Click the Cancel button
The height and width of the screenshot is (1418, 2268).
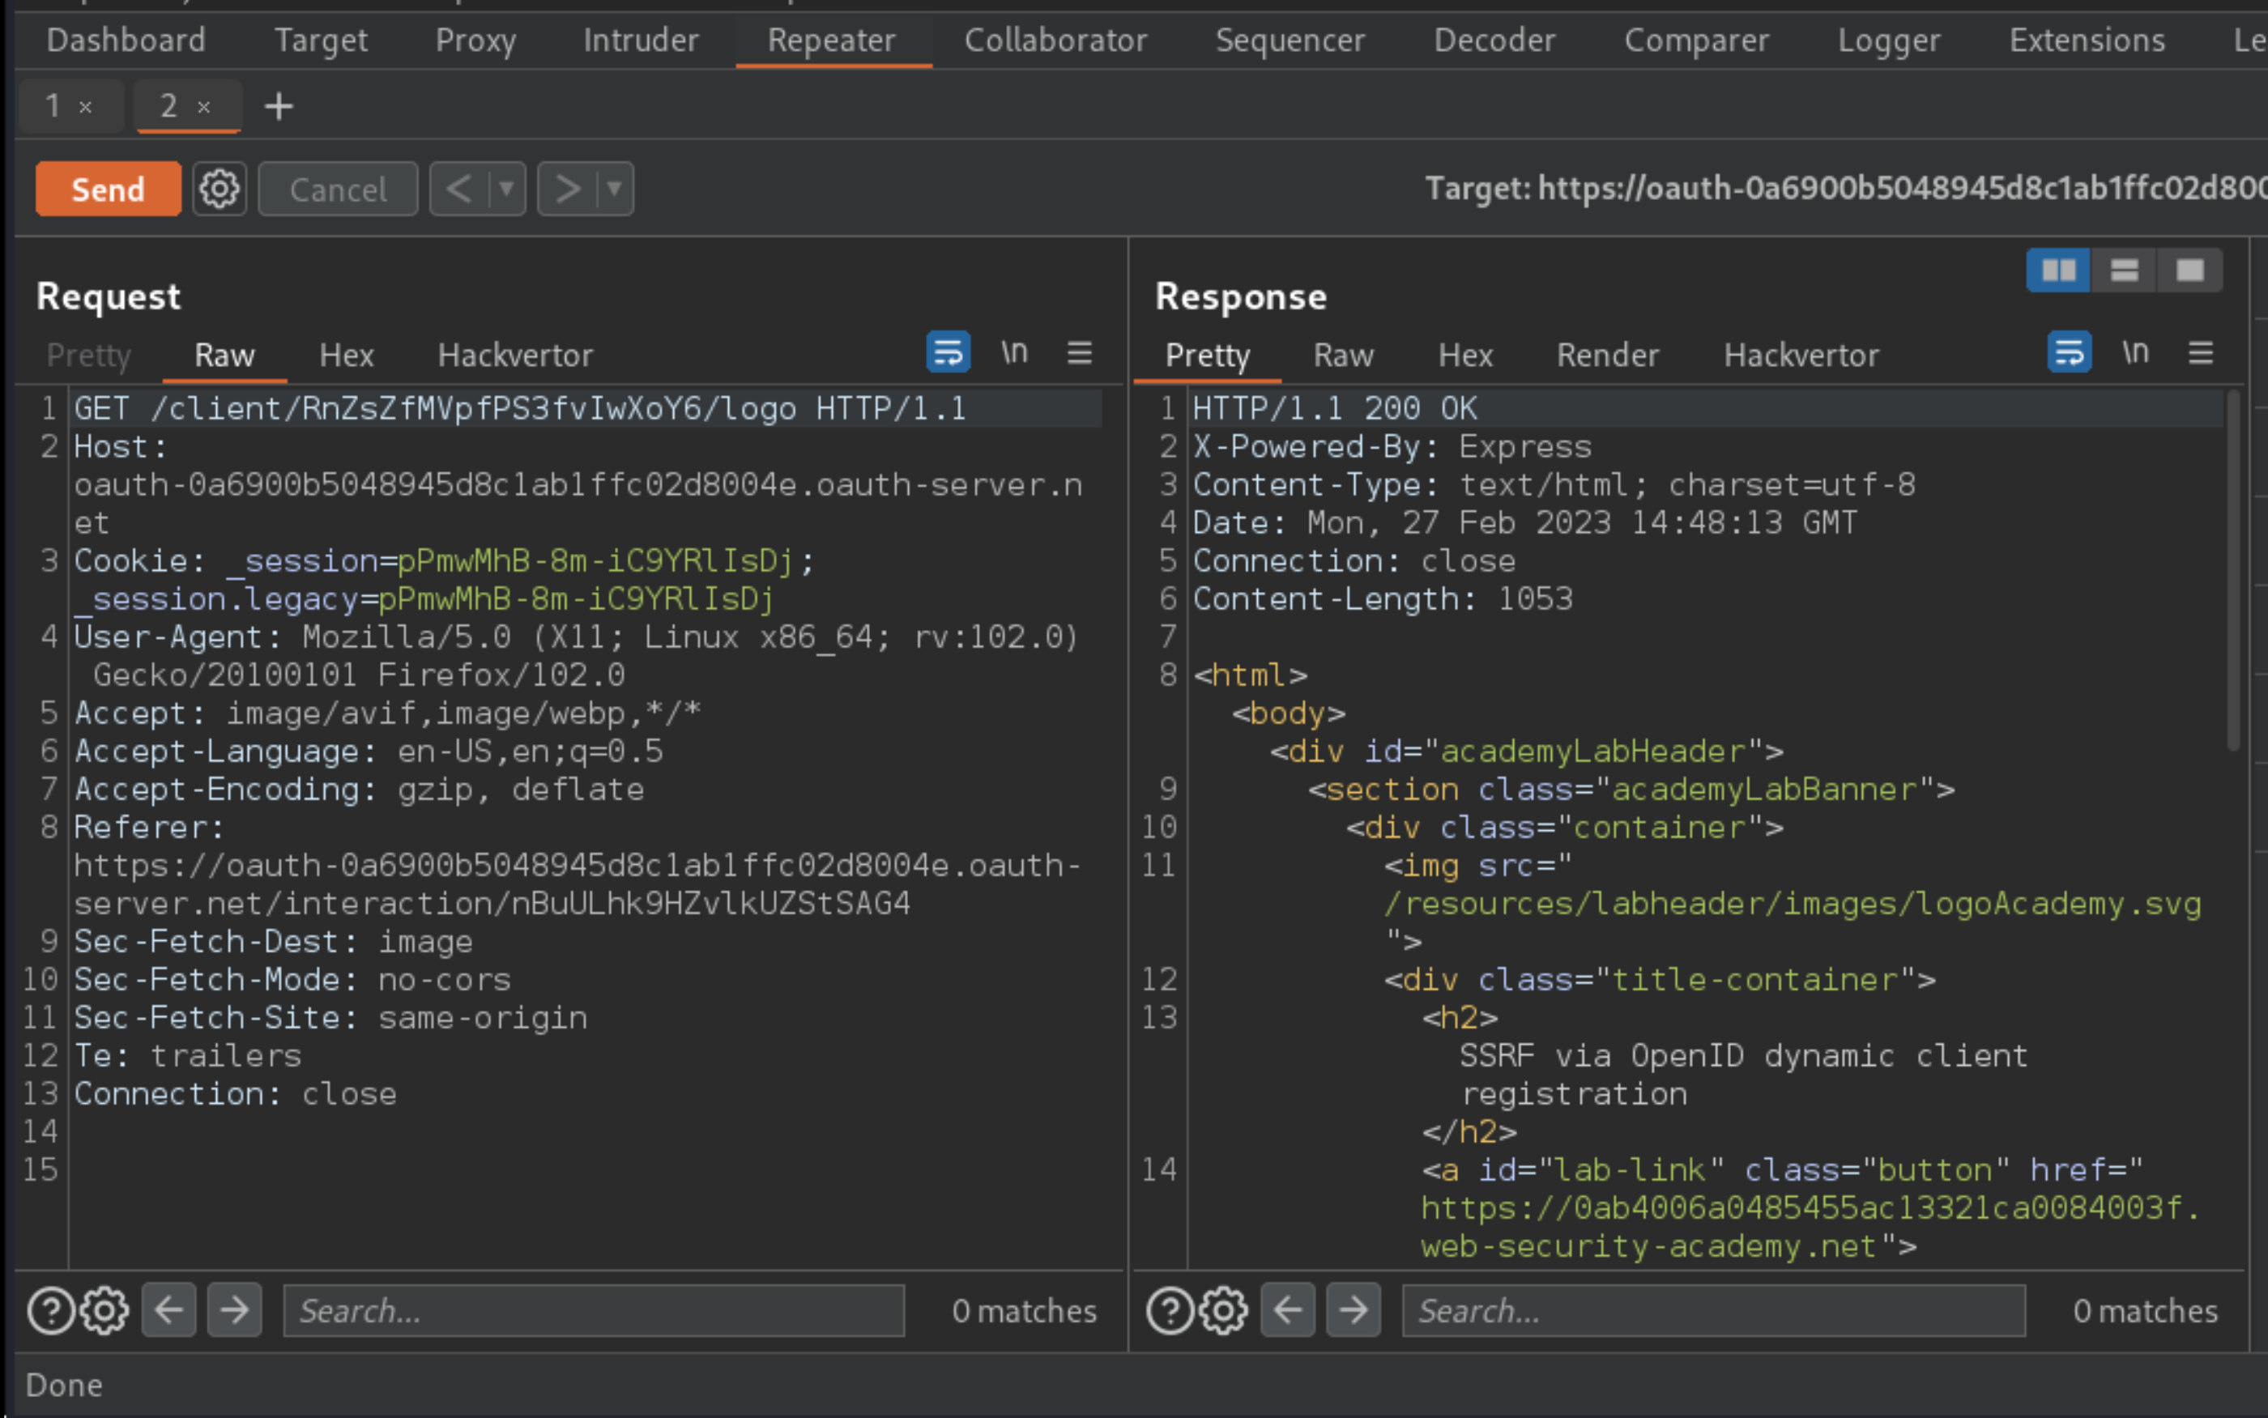[338, 189]
